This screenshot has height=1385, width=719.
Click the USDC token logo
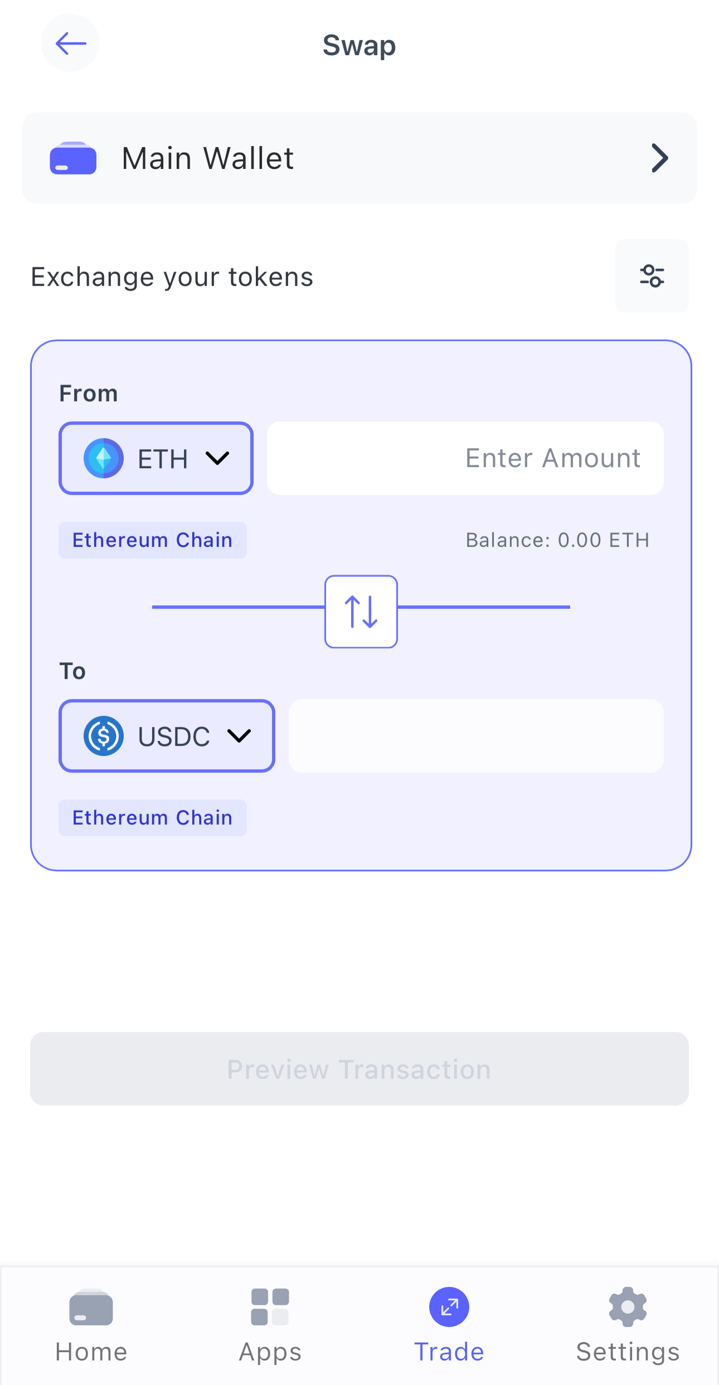pyautogui.click(x=104, y=735)
